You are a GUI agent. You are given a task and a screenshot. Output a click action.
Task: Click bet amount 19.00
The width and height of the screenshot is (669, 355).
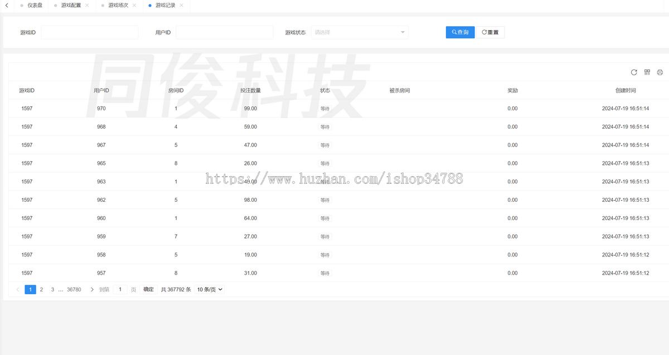pyautogui.click(x=250, y=255)
